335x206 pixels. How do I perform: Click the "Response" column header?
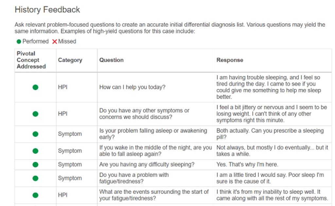(x=230, y=60)
